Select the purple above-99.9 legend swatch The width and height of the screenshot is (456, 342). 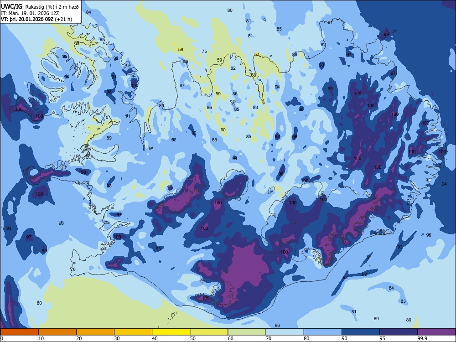[436, 332]
